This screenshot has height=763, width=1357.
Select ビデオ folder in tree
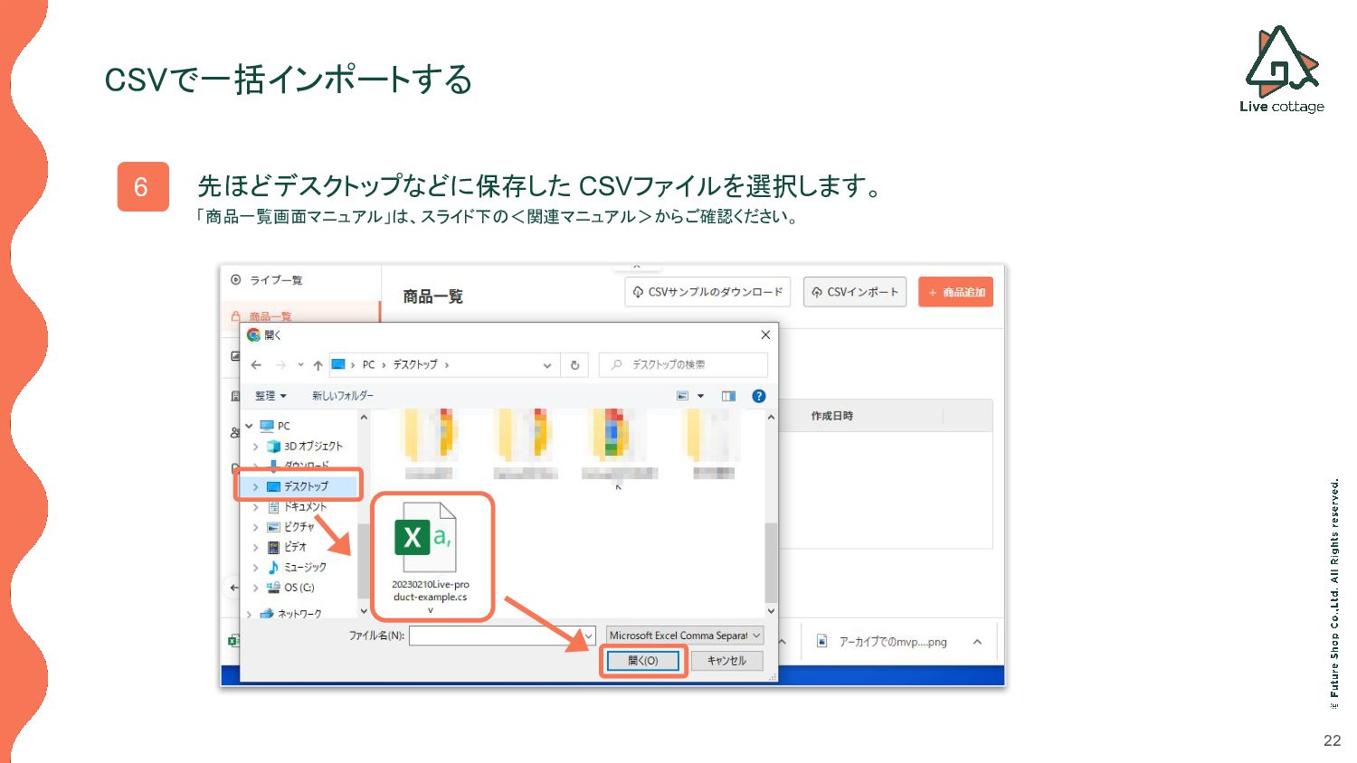tap(295, 547)
